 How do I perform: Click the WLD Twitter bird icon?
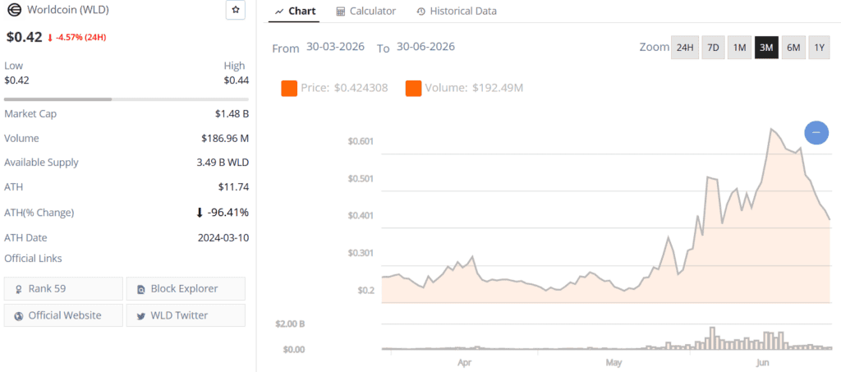141,316
